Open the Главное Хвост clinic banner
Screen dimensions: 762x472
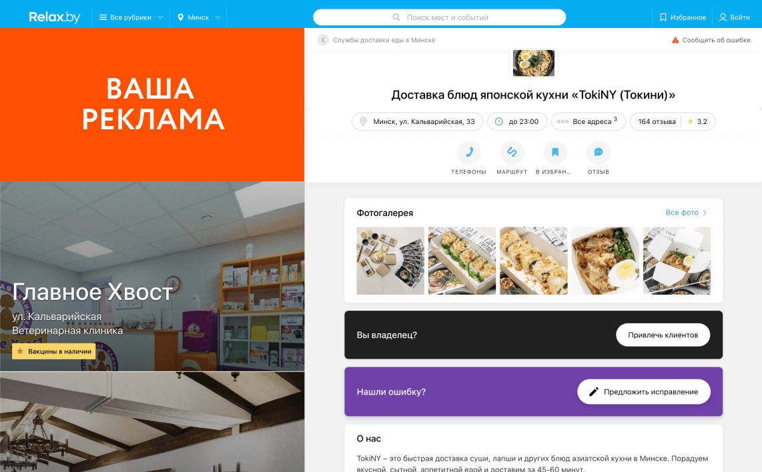click(x=152, y=276)
